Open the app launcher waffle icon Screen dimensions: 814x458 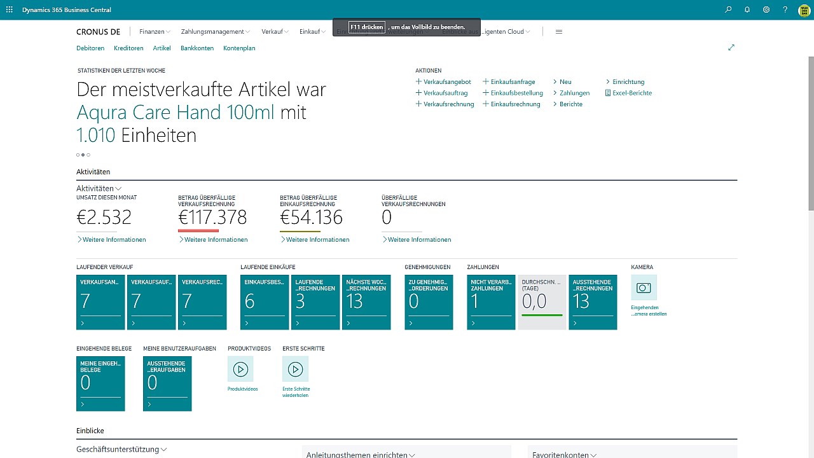[x=9, y=10]
